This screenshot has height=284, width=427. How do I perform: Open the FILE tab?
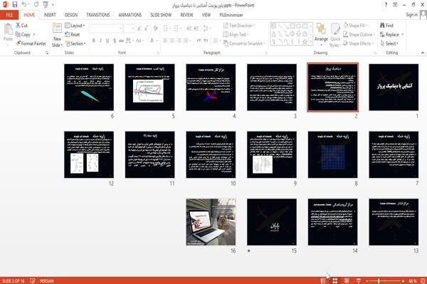9,15
